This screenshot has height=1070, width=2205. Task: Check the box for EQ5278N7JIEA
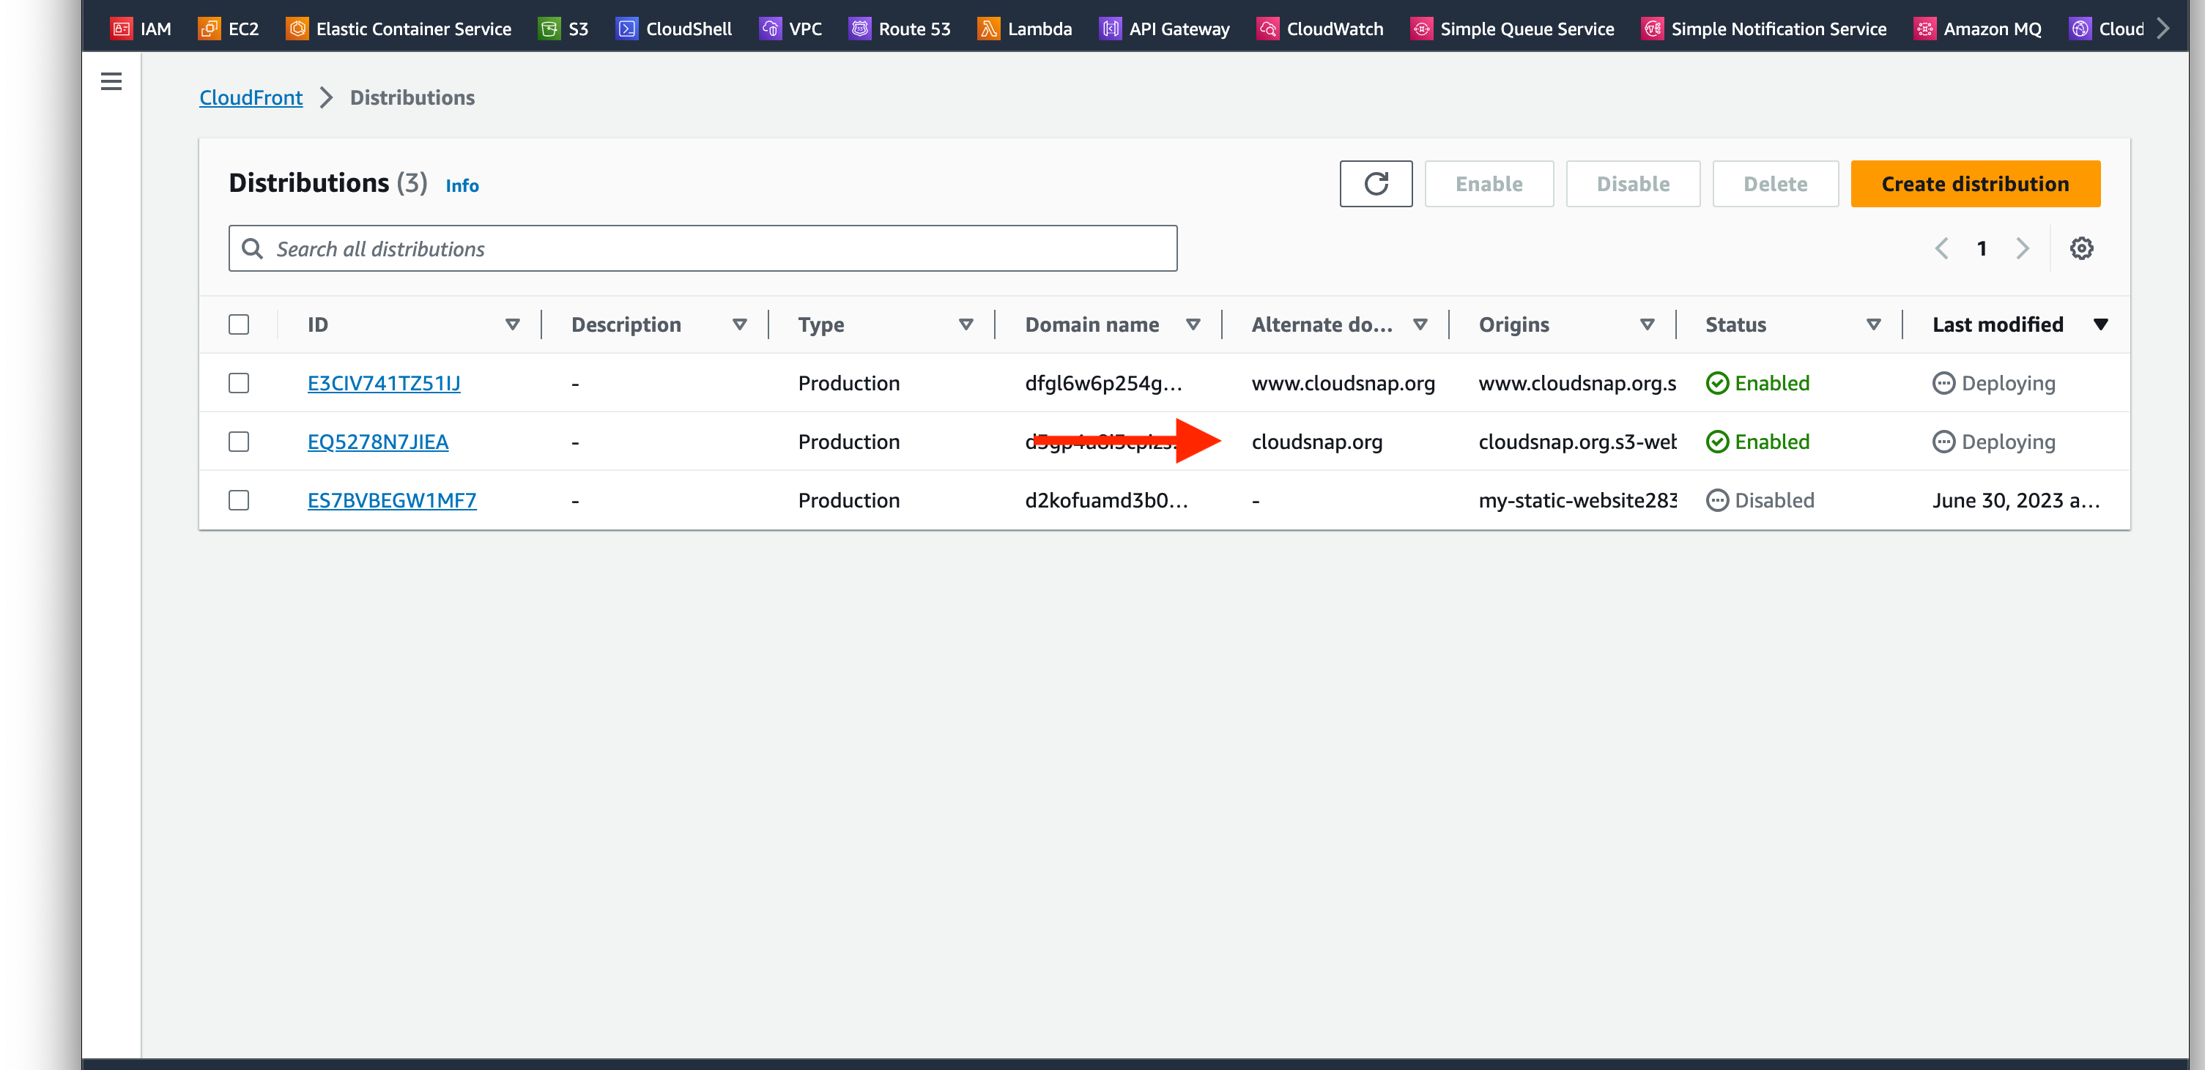pos(239,442)
